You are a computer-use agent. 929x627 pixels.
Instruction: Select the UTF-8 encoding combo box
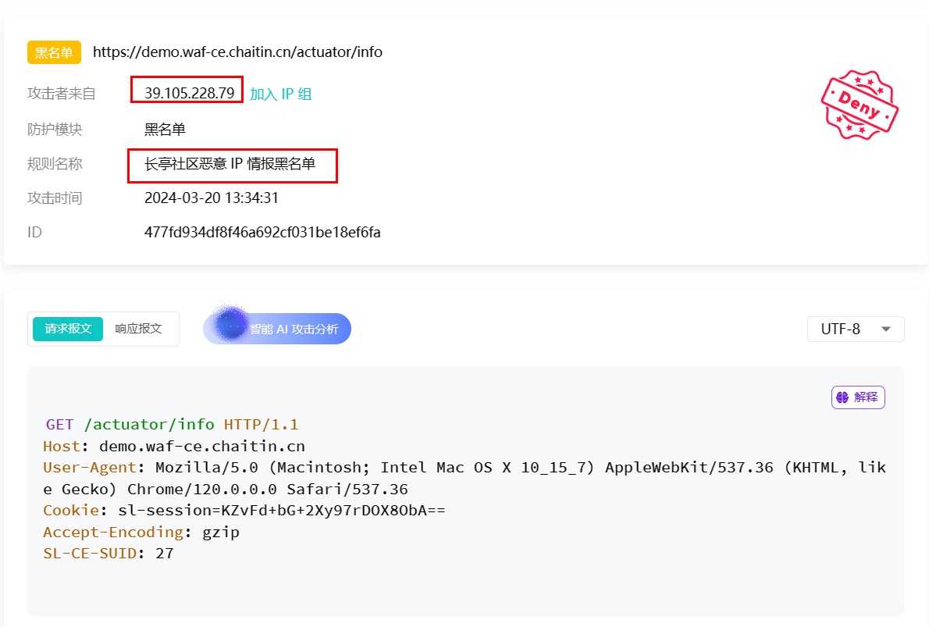(x=856, y=329)
